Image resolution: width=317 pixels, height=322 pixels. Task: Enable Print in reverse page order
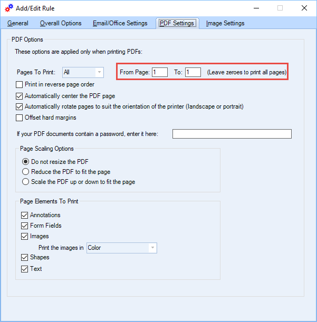[20, 84]
